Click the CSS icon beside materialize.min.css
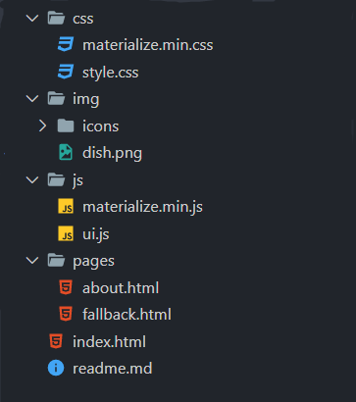The width and height of the screenshot is (356, 402). coord(66,44)
